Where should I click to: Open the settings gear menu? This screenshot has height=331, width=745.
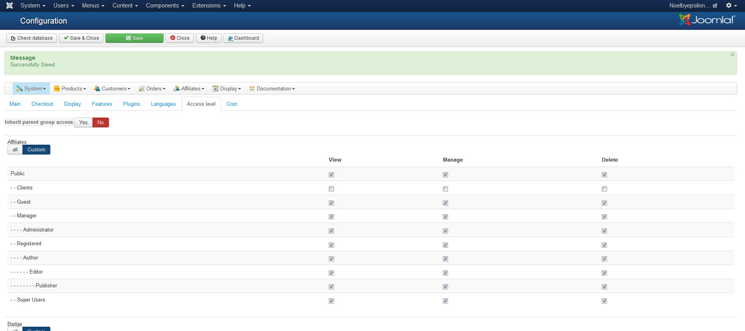731,6
